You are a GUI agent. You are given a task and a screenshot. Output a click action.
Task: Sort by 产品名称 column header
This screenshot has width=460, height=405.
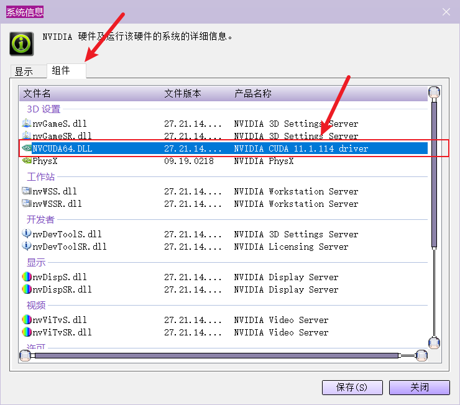click(252, 93)
